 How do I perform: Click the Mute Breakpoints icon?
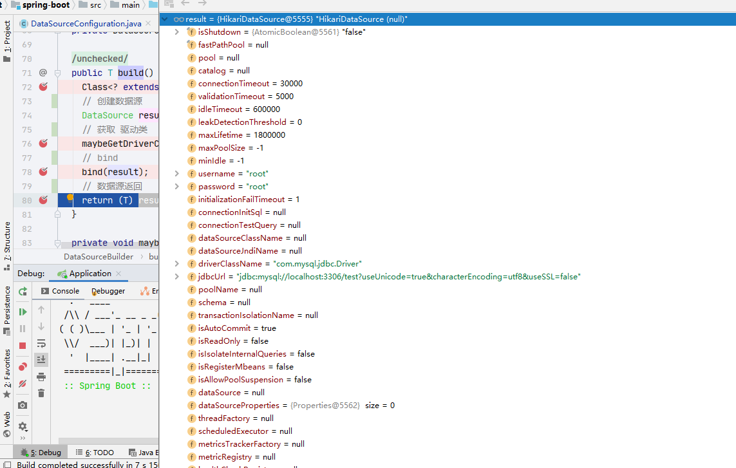click(23, 384)
